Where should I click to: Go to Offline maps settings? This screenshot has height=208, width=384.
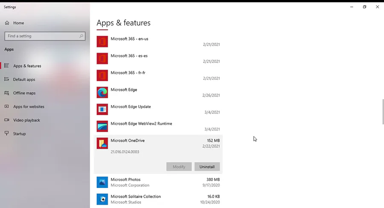[24, 93]
